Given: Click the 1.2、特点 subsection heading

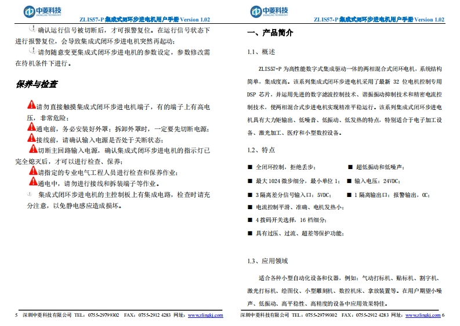Looking at the screenshot, I should [261, 150].
